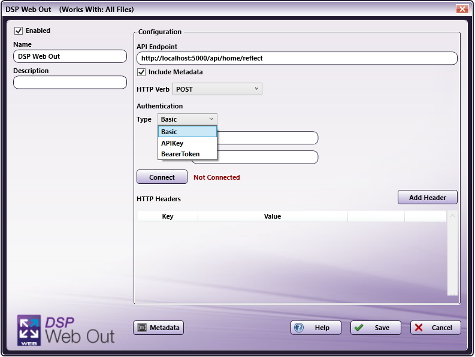
Task: Click the question mark help icon
Action: click(x=299, y=328)
